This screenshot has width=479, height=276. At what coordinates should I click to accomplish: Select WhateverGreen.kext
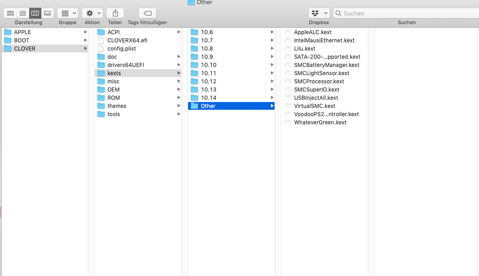[x=325, y=123]
